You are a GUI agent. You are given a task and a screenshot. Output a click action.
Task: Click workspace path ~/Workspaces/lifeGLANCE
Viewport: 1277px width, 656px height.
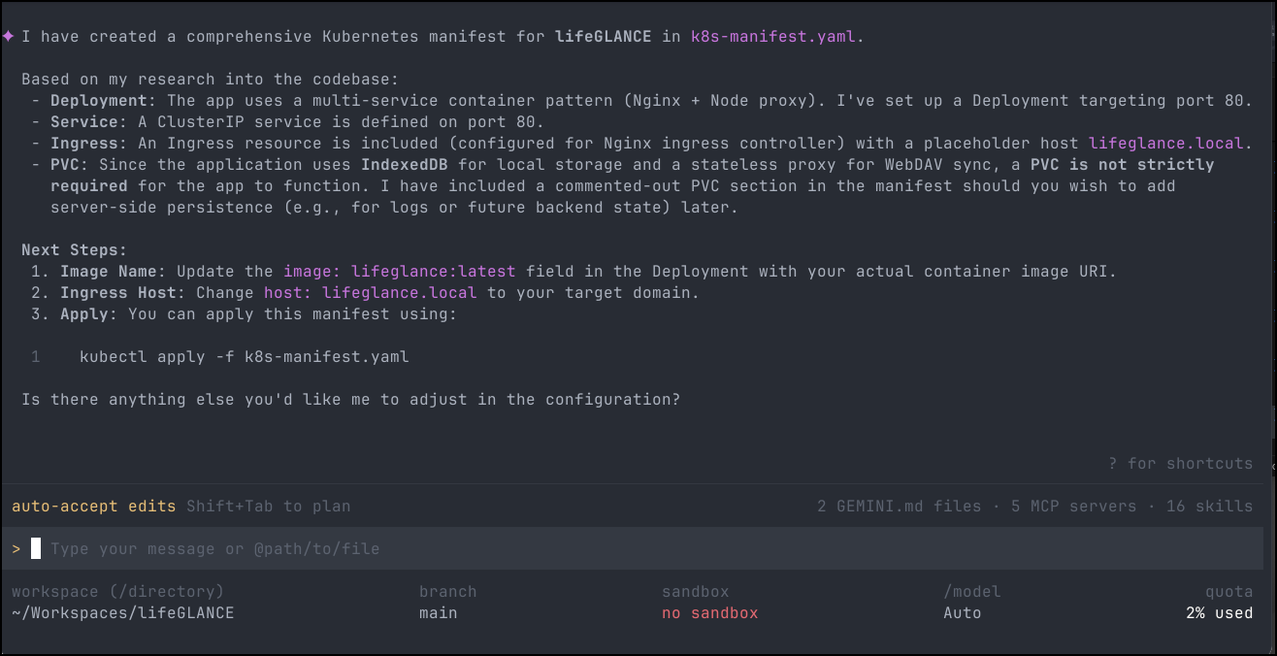[x=123, y=613]
